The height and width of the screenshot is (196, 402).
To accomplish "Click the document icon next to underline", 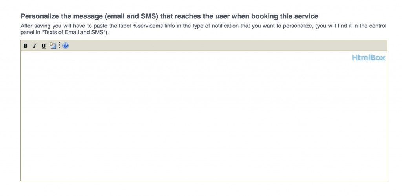I will [x=53, y=46].
